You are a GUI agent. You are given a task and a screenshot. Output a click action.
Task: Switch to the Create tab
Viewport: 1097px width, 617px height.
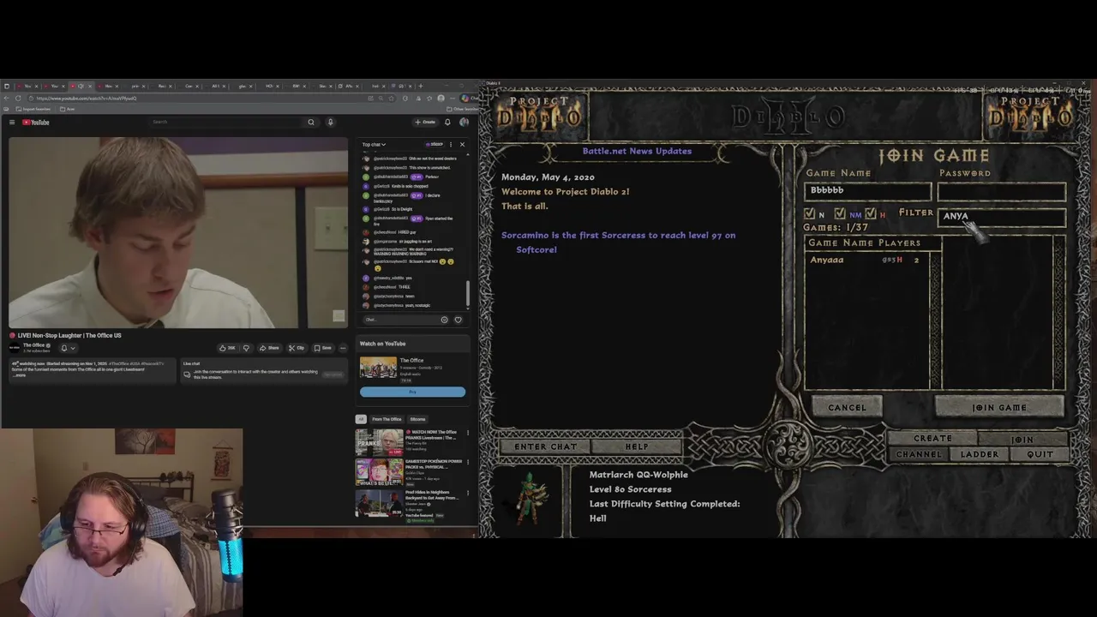[932, 439]
